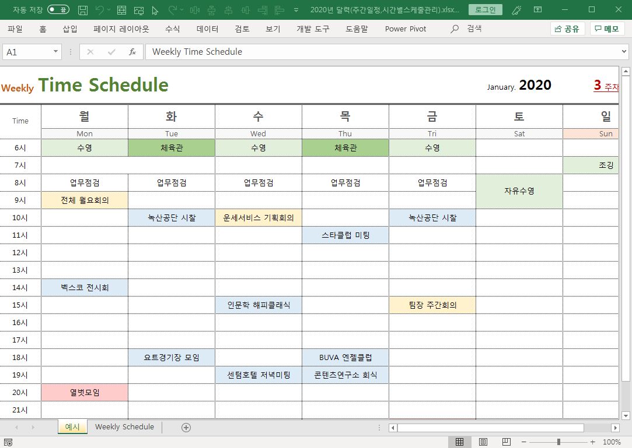This screenshot has width=632, height=448.
Task: Click formula bar showing Weekly Time Schedule
Action: [383, 52]
